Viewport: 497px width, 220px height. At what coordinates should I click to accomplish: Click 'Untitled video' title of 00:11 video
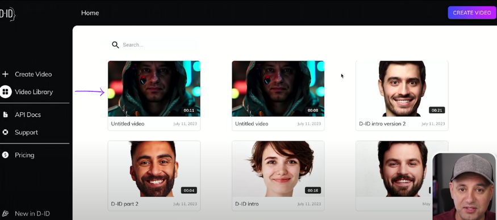click(x=127, y=124)
